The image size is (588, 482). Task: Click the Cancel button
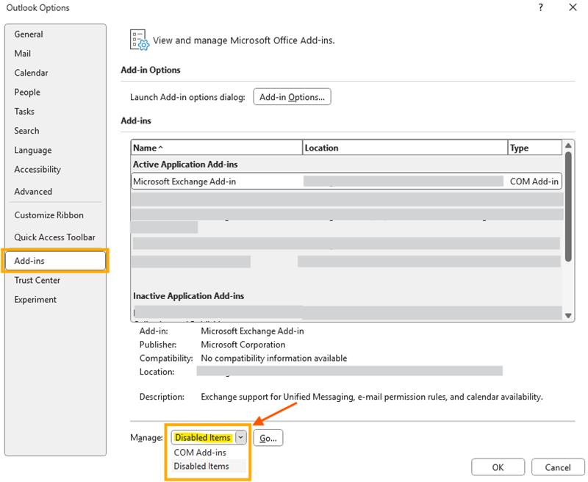[x=558, y=467]
